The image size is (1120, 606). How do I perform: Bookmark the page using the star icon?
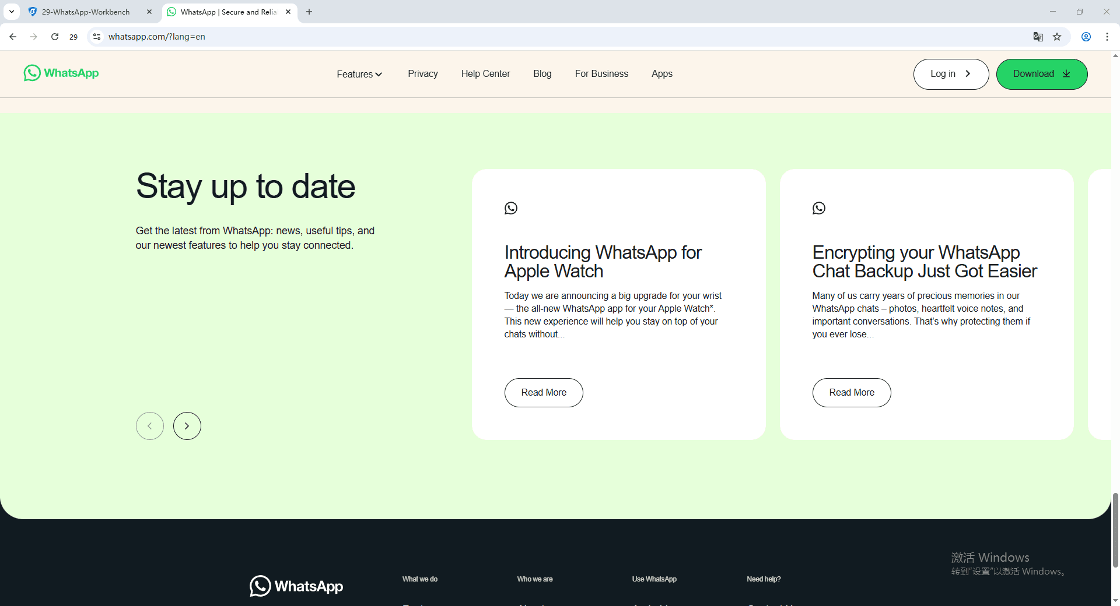pos(1058,36)
